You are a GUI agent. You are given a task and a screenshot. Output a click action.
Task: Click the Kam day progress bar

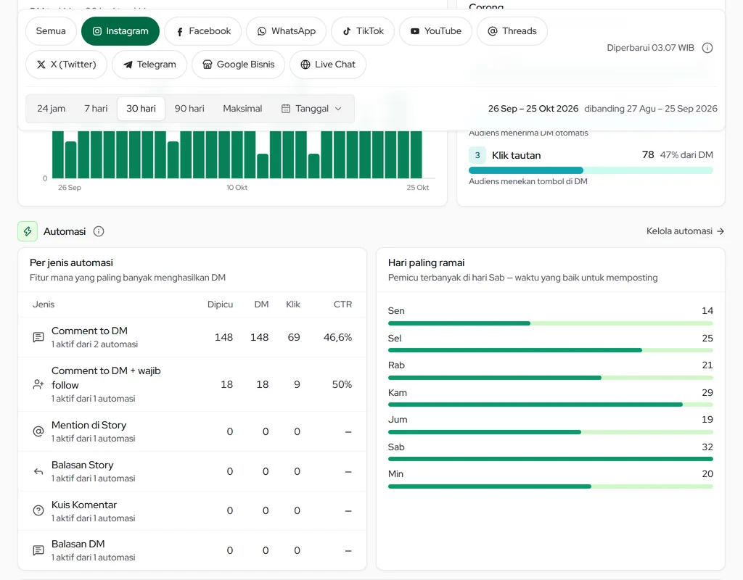[x=551, y=405]
